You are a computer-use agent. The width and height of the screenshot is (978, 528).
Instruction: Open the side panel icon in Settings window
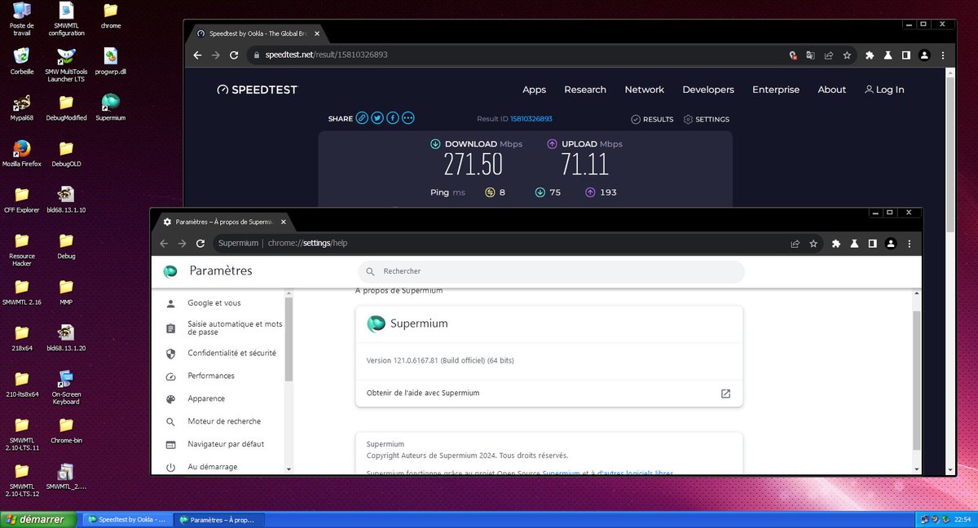click(872, 243)
